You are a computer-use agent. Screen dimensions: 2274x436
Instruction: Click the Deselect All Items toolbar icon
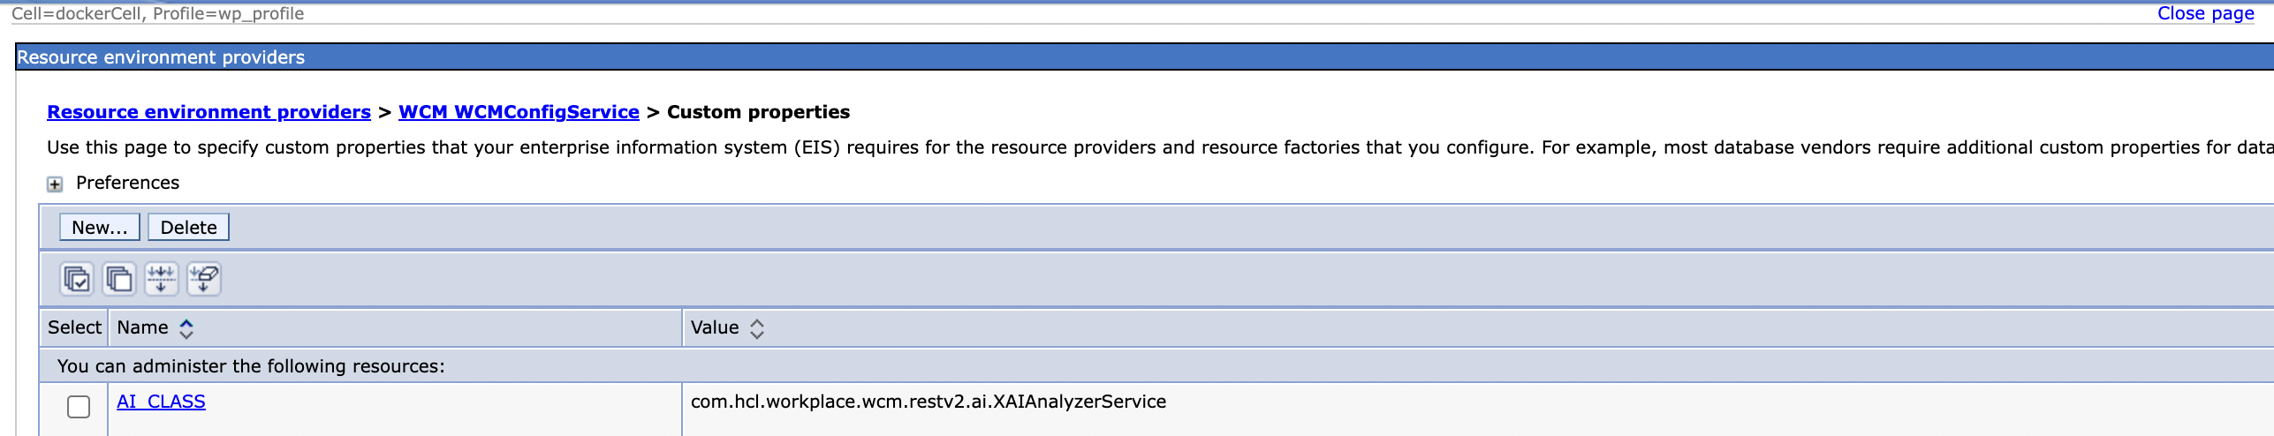[119, 279]
